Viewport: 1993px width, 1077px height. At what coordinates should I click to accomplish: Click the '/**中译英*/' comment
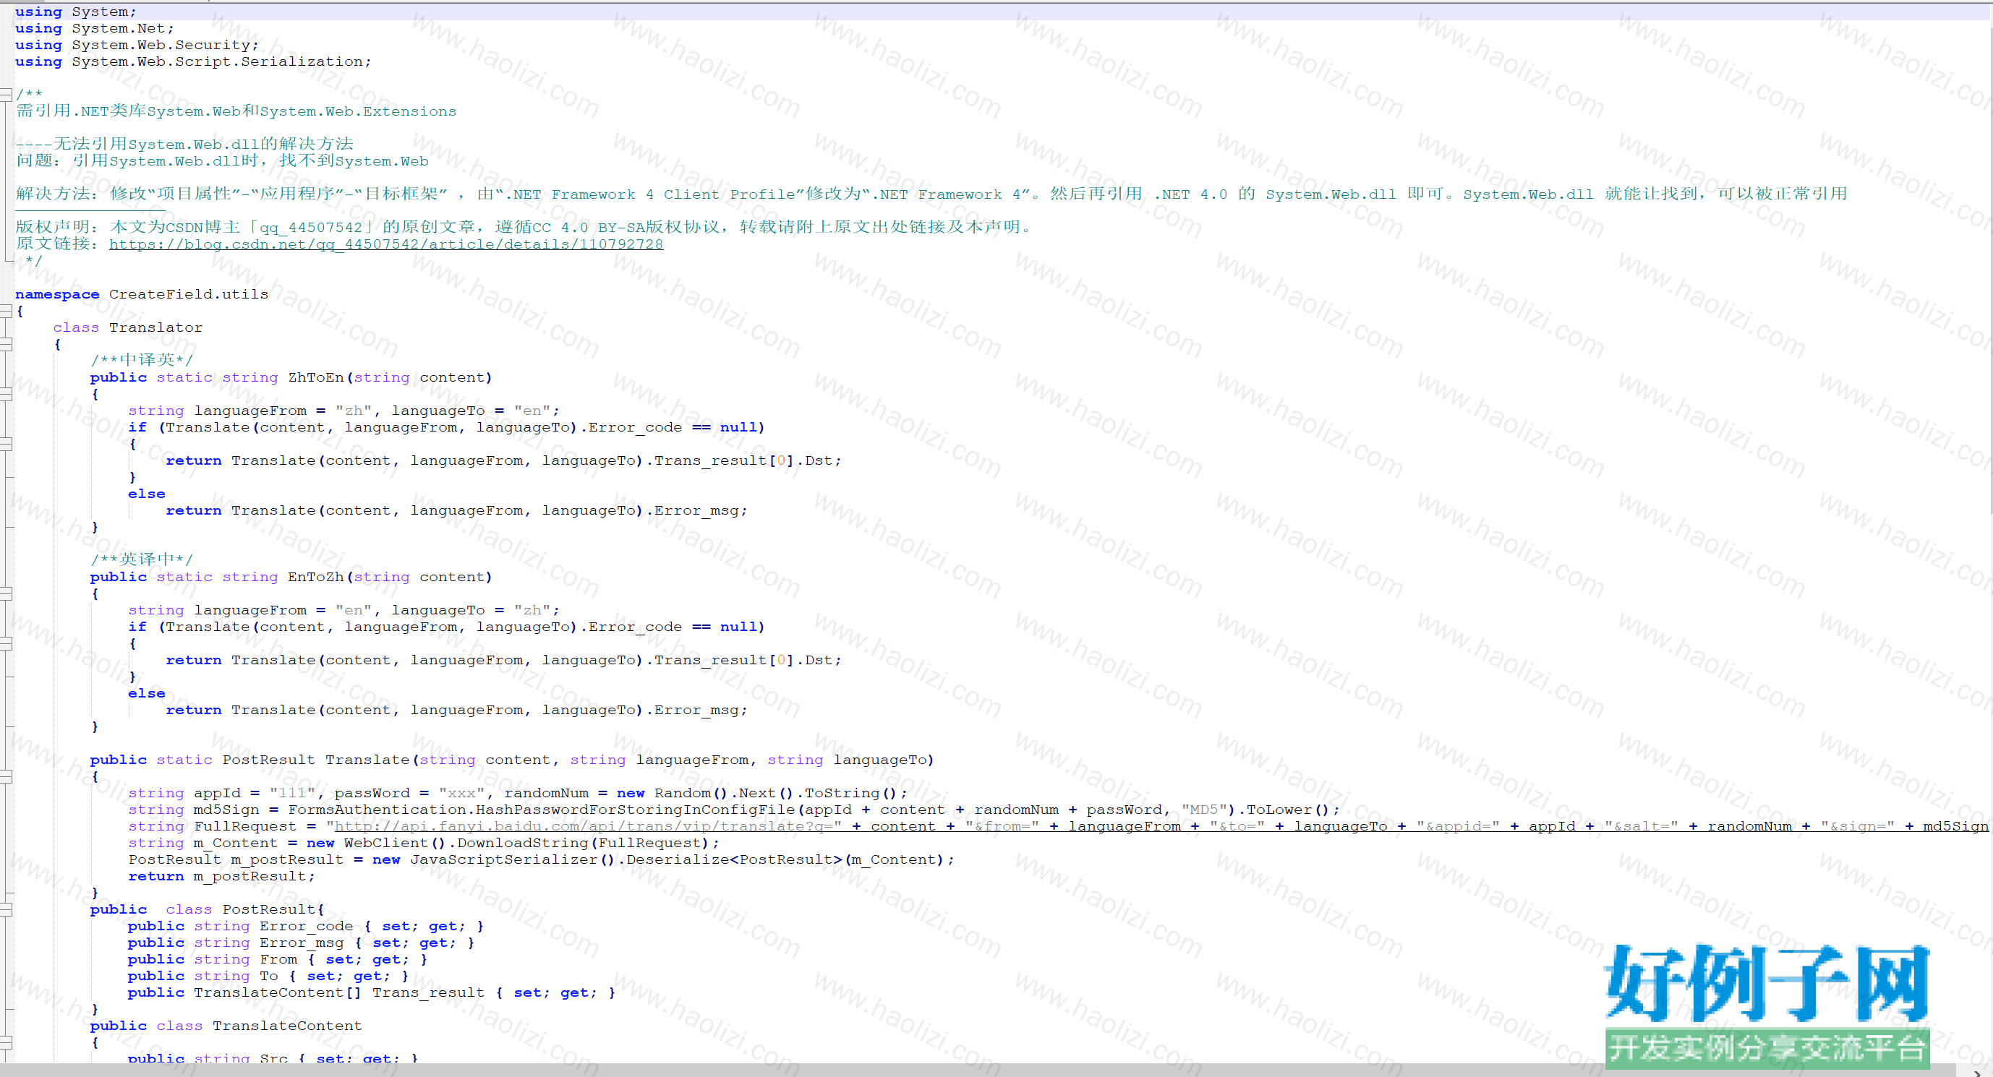click(142, 360)
